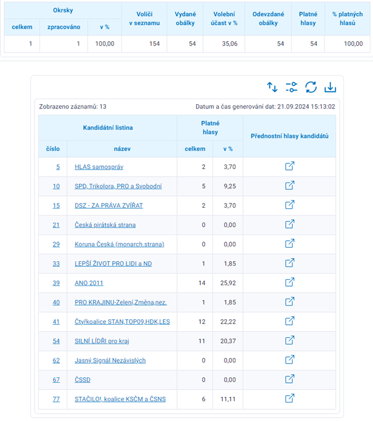Follow the SILNÍ LÍDŘI pro kraj link

[x=102, y=341]
